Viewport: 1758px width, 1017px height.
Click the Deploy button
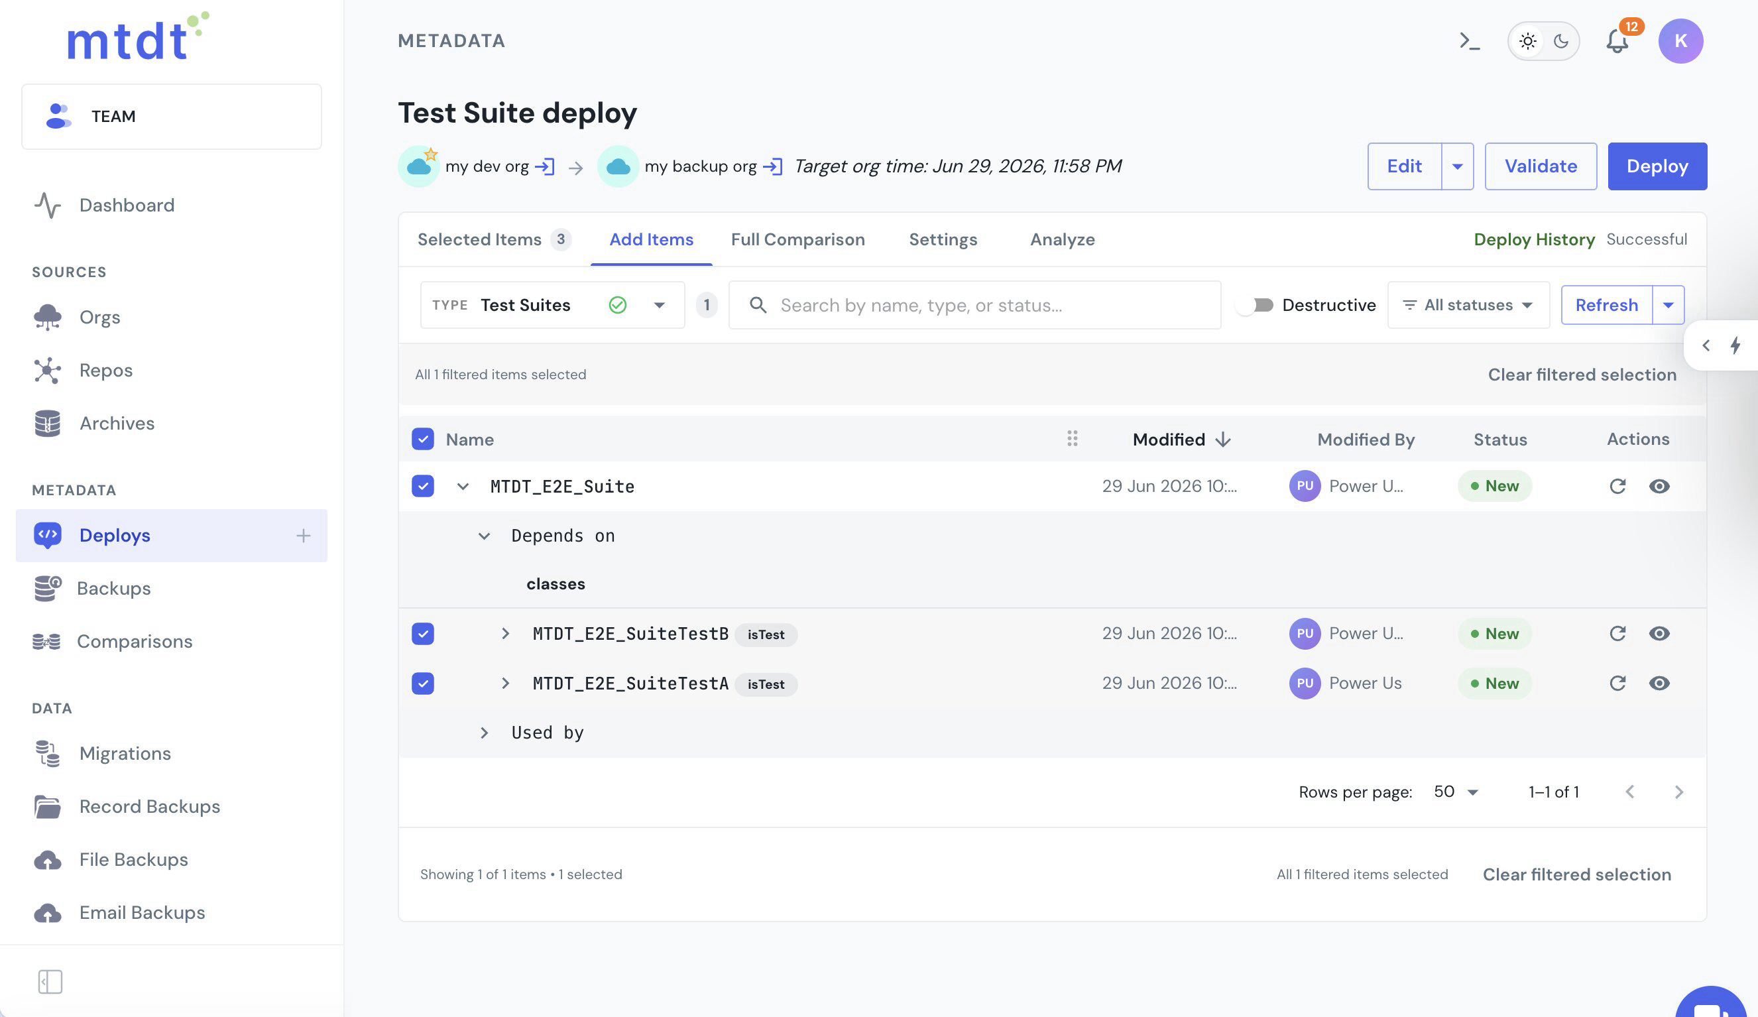pos(1657,166)
